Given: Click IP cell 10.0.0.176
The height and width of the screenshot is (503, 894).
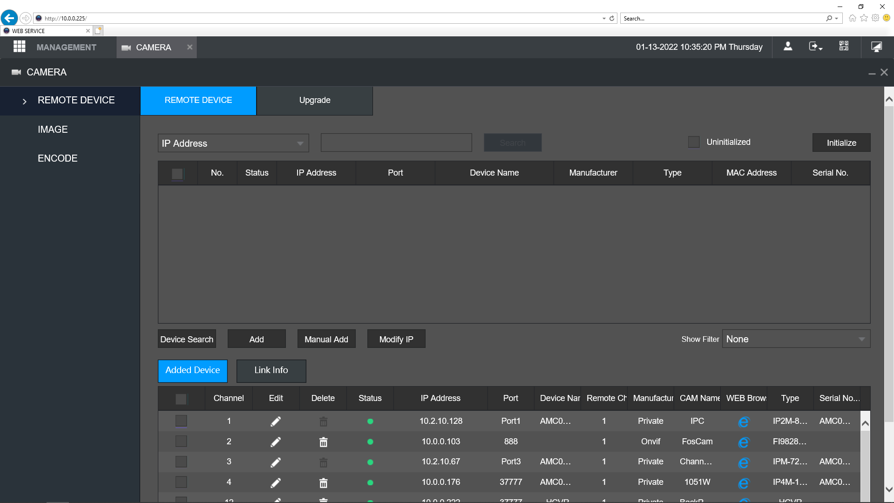Looking at the screenshot, I should (x=440, y=483).
